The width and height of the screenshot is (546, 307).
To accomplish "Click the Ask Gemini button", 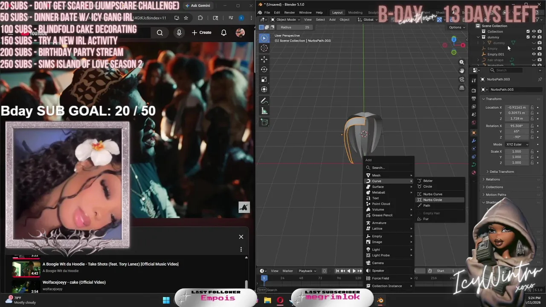I will pyautogui.click(x=197, y=6).
